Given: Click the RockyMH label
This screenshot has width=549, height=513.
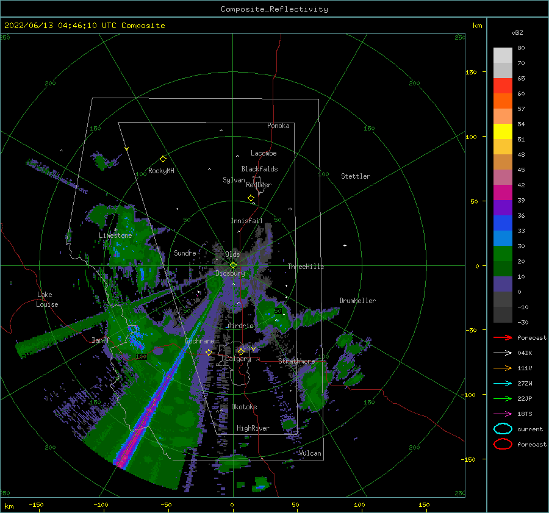Looking at the screenshot, I should click(x=161, y=171).
